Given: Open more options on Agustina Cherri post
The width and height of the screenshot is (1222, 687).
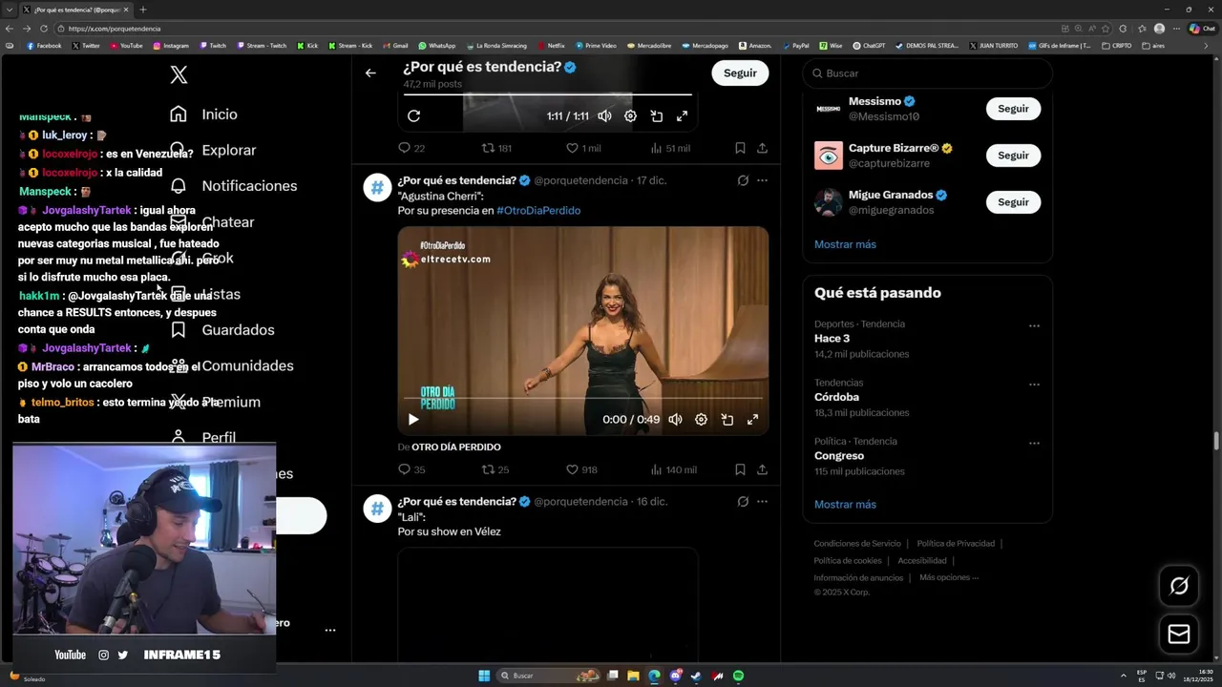Looking at the screenshot, I should pyautogui.click(x=762, y=180).
